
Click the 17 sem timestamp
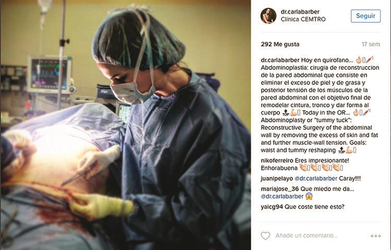coord(371,44)
